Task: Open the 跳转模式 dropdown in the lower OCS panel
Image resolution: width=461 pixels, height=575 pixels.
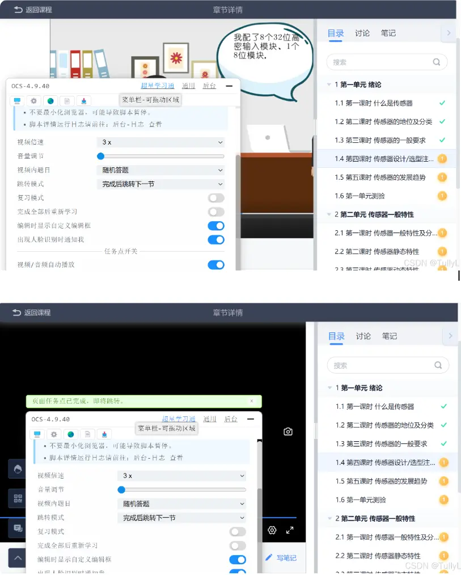Action: coord(181,518)
